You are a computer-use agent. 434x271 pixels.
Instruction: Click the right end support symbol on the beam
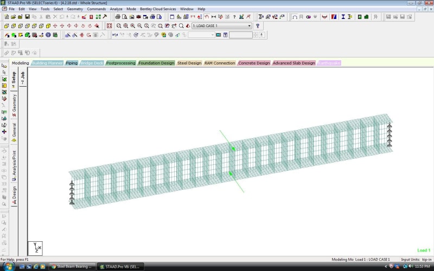click(389, 135)
